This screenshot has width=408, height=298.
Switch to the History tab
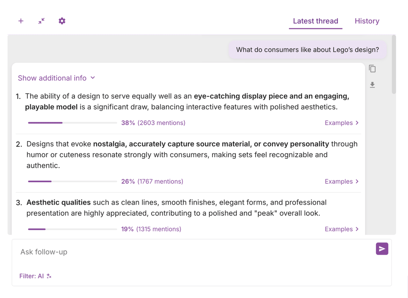click(x=367, y=21)
